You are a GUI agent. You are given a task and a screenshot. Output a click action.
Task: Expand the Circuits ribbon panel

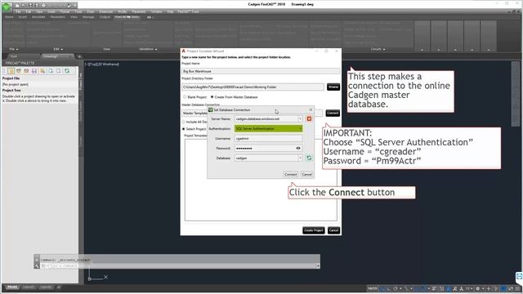378,49
